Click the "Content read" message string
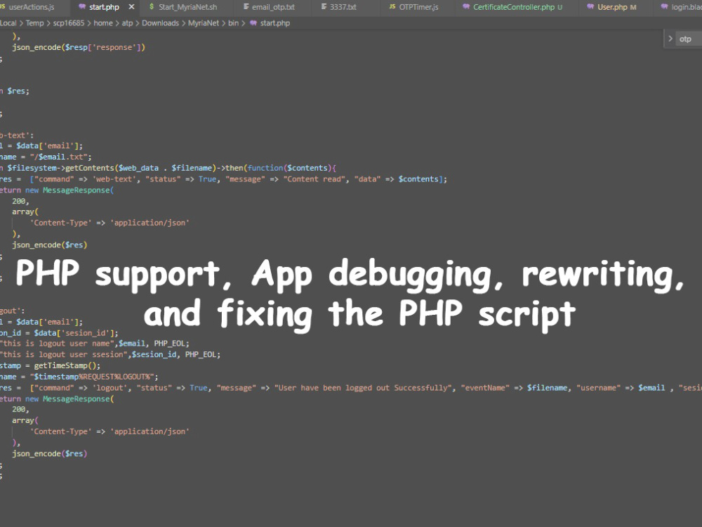702x527 pixels. coord(314,179)
